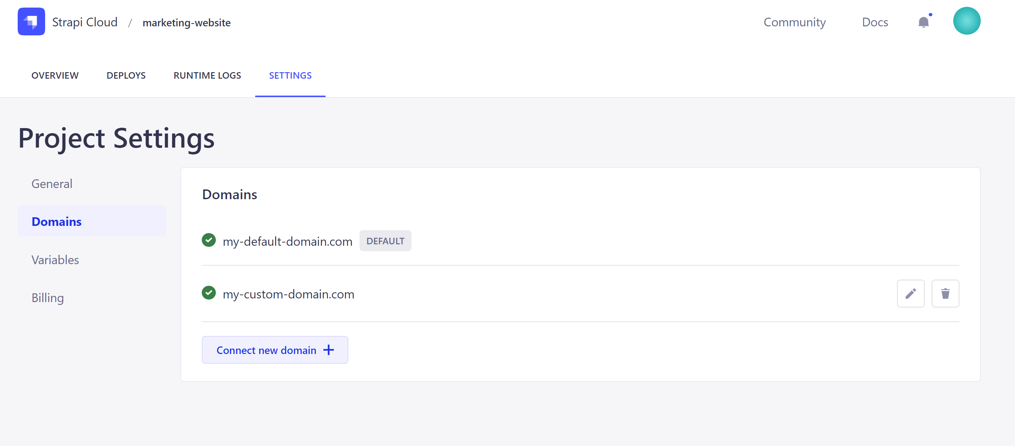Edit my-custom-domain.com with pencil icon

tap(910, 293)
